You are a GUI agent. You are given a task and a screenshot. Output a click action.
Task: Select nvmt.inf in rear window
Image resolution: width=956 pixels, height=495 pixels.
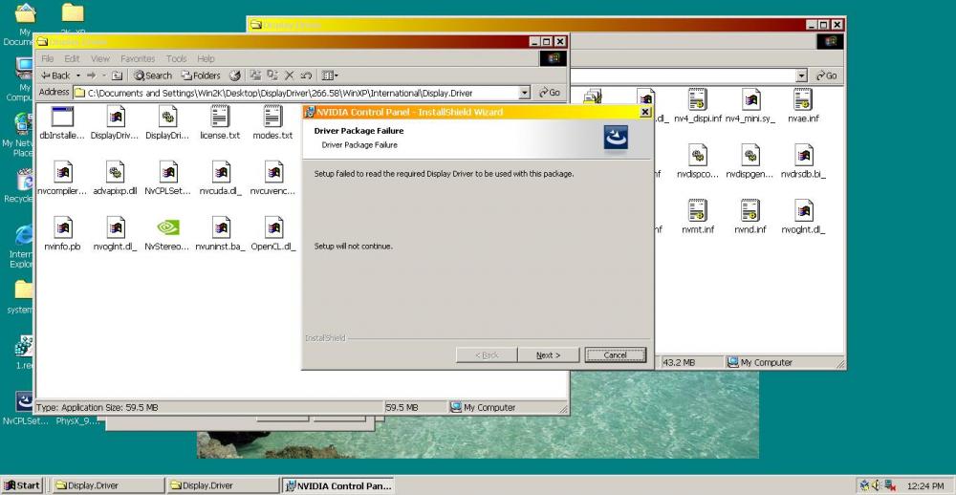pos(698,218)
